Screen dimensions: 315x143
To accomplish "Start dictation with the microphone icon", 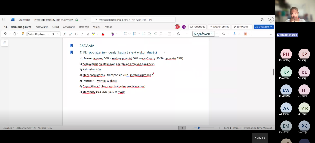I will (x=234, y=34).
